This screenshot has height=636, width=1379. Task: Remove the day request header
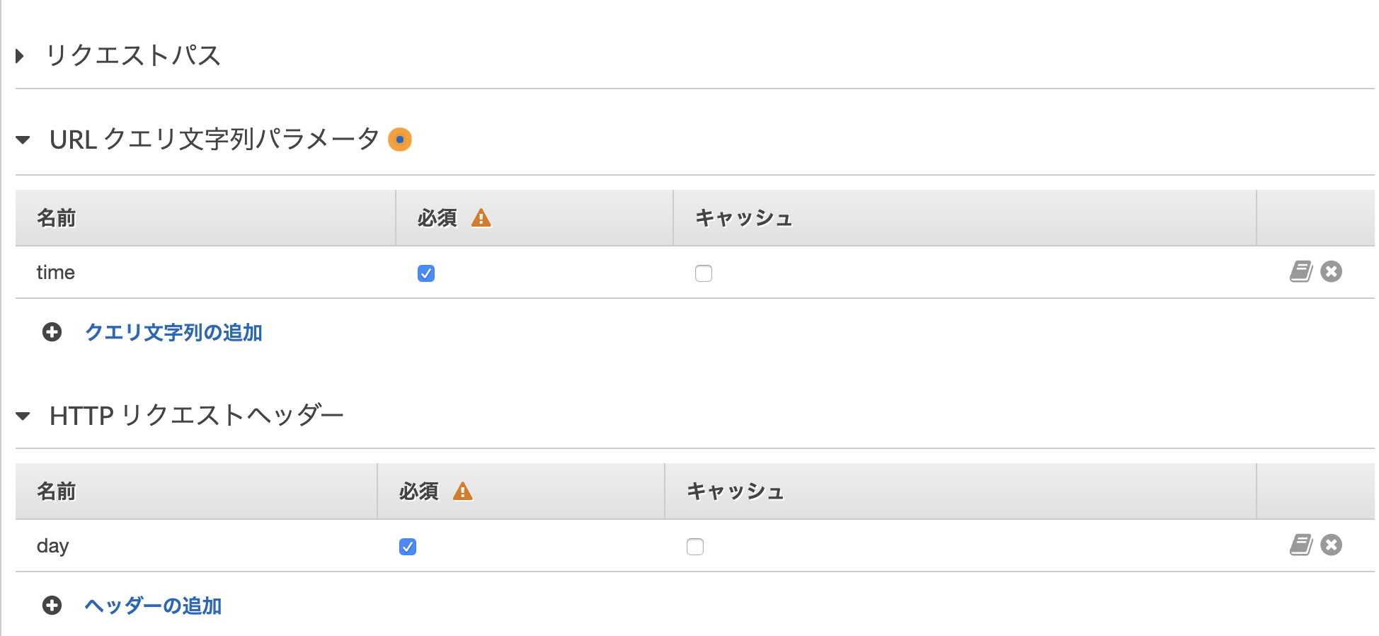coord(1332,545)
